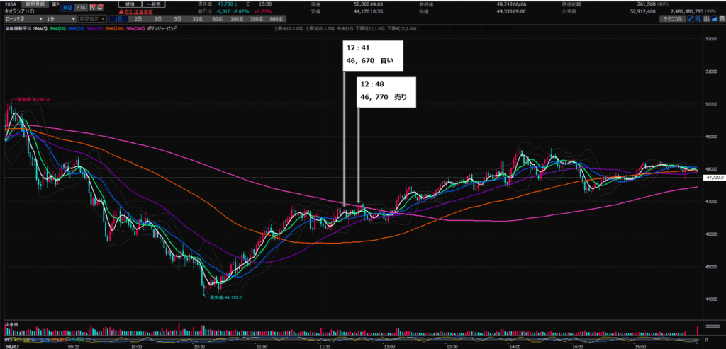Click the 13:00 time axis label

click(x=389, y=345)
